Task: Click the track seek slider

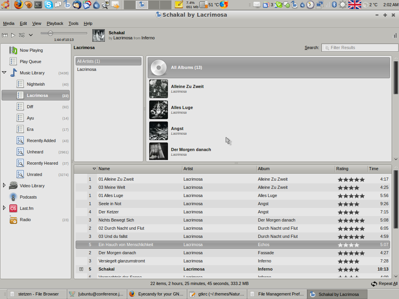Action: pyautogui.click(x=64, y=33)
